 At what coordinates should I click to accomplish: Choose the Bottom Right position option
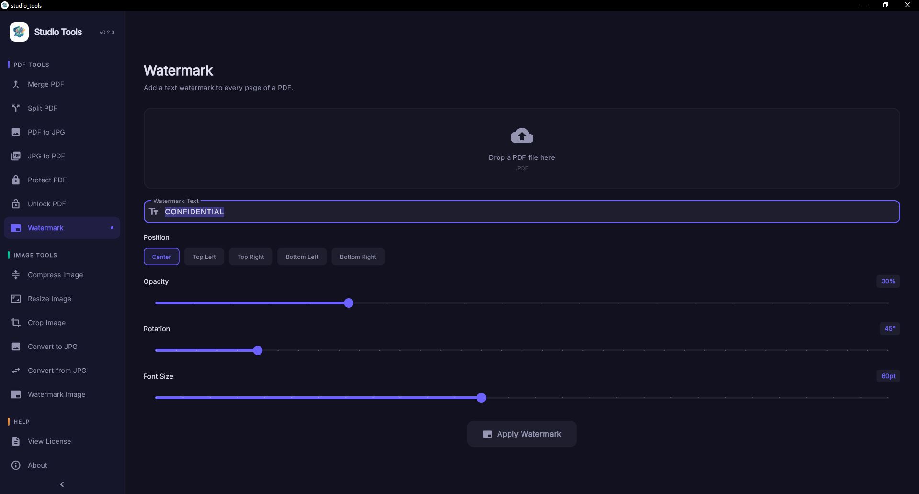358,257
